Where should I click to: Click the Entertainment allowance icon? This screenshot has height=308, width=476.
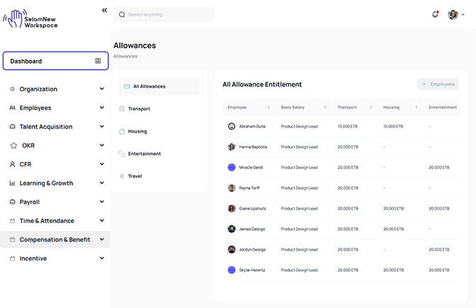click(122, 154)
